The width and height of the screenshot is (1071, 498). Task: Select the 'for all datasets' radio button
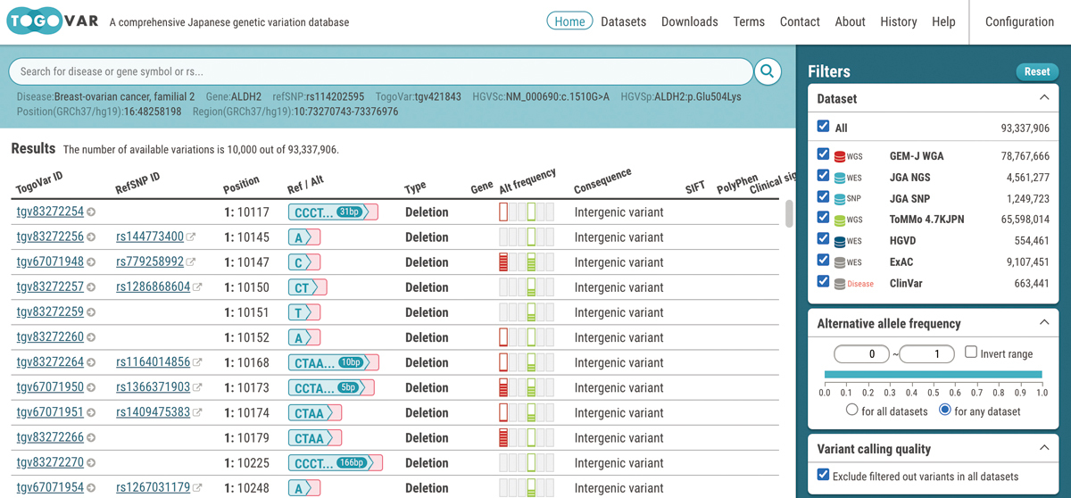pyautogui.click(x=852, y=411)
